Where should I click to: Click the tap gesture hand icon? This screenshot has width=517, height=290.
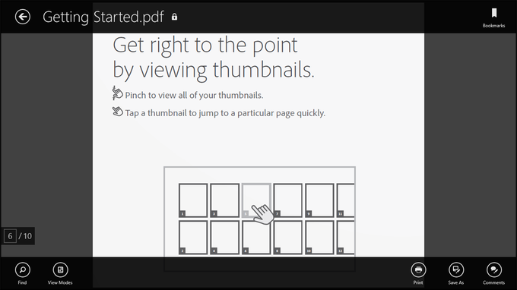click(x=117, y=112)
